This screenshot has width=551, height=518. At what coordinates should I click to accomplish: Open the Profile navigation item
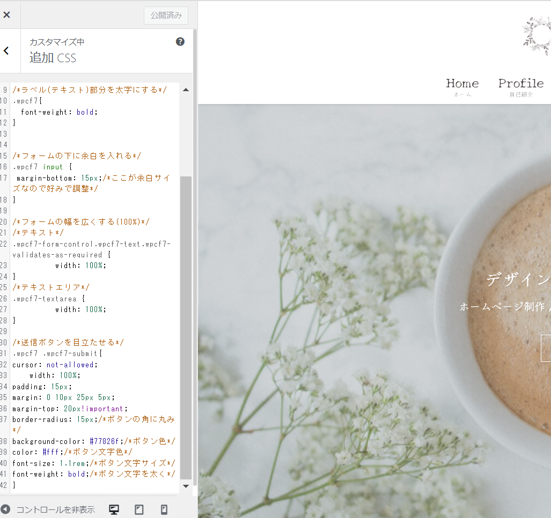coord(520,84)
